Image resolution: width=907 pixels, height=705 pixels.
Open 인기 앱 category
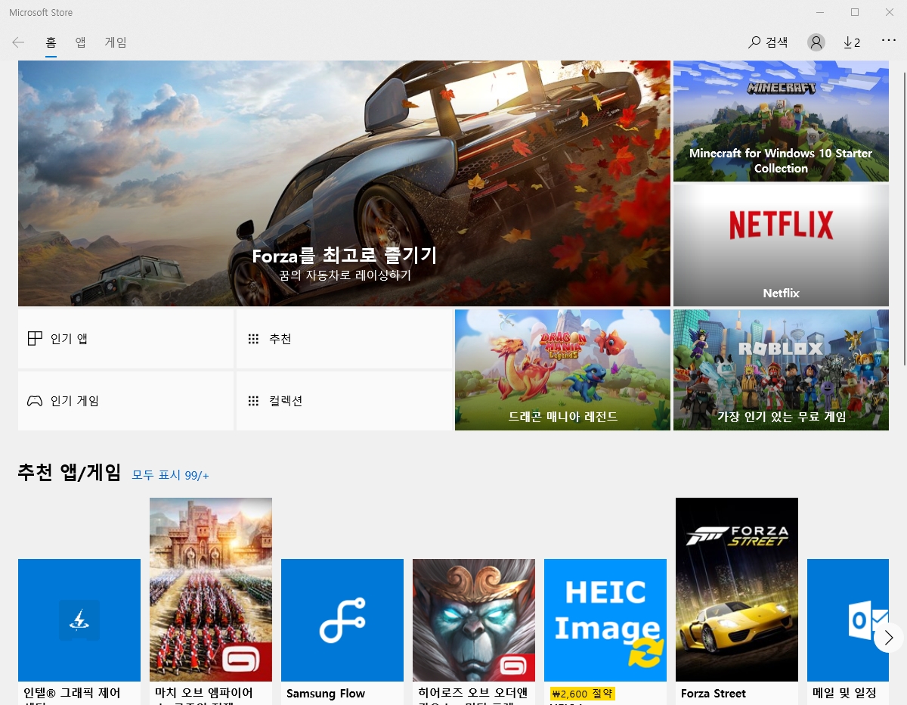(x=125, y=339)
